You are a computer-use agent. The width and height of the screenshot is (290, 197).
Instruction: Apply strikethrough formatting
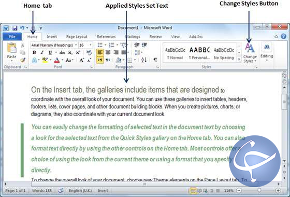click(62, 52)
